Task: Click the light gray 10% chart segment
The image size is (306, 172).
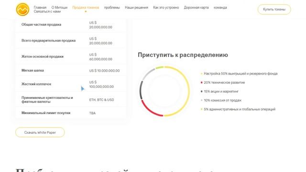Action: pyautogui.click(x=148, y=74)
